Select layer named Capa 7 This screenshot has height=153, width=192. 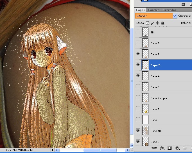pos(155,54)
